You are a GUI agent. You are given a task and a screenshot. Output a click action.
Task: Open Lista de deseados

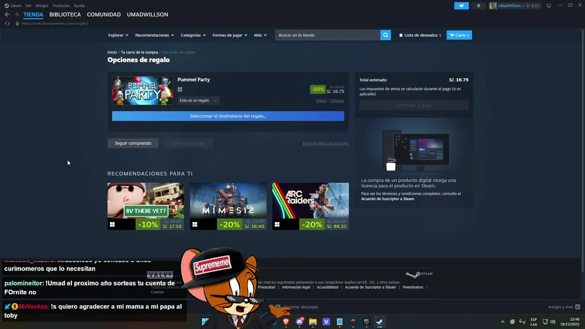pos(420,35)
